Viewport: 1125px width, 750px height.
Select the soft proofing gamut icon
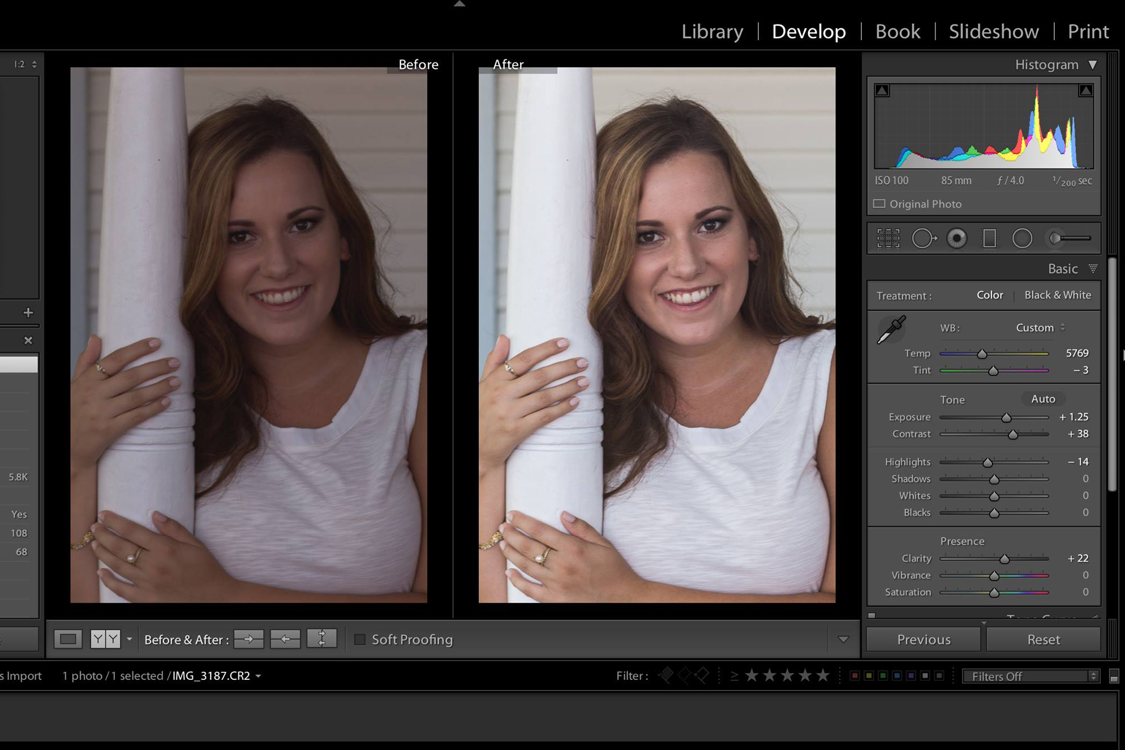pyautogui.click(x=360, y=640)
